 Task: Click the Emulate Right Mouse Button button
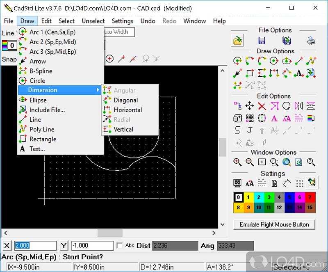[x=274, y=224]
